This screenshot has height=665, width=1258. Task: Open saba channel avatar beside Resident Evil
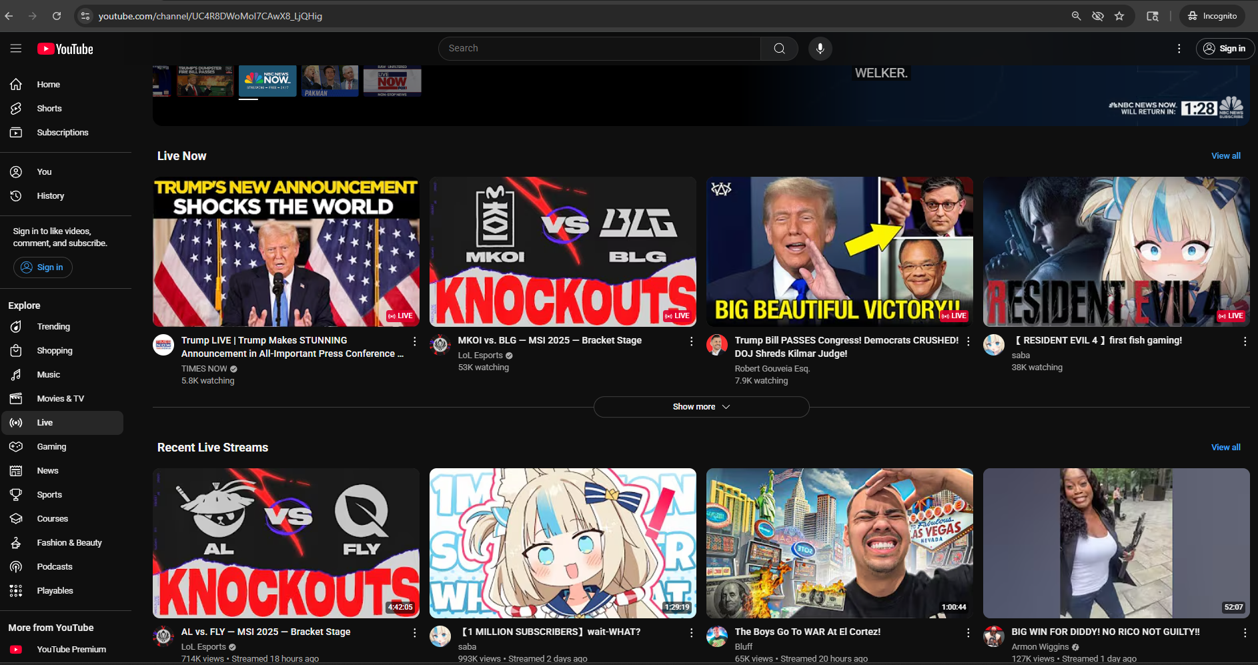pos(994,345)
